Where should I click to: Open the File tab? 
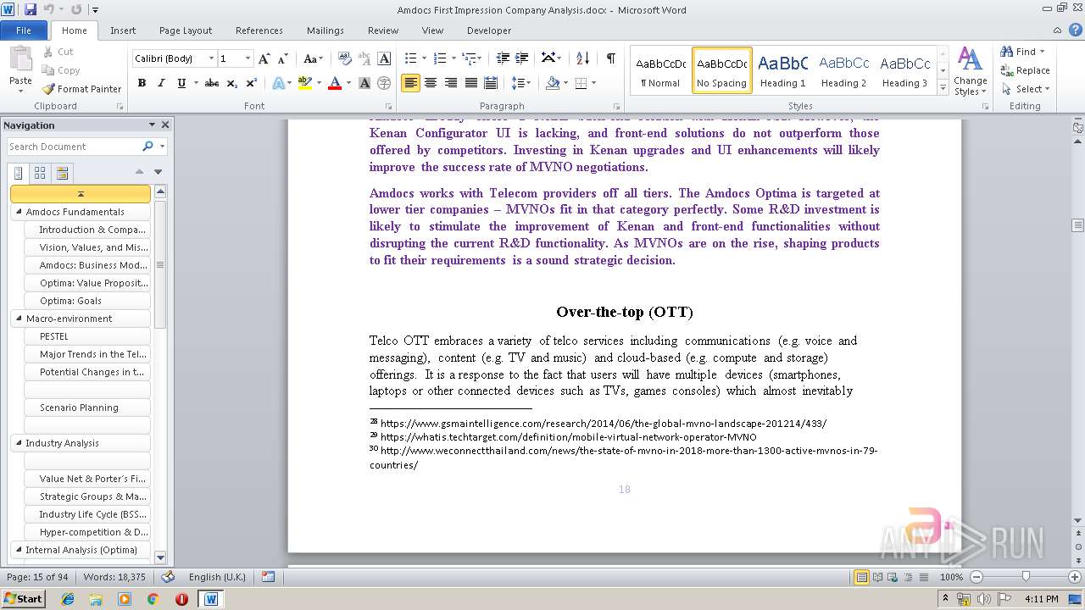[x=24, y=30]
